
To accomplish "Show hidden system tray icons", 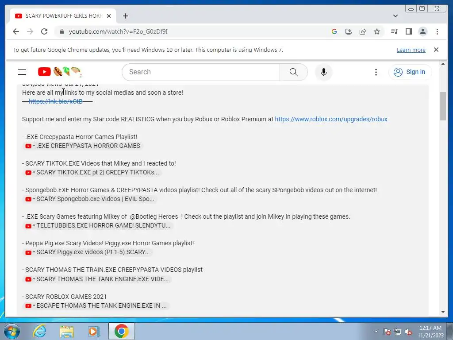I will (376, 332).
